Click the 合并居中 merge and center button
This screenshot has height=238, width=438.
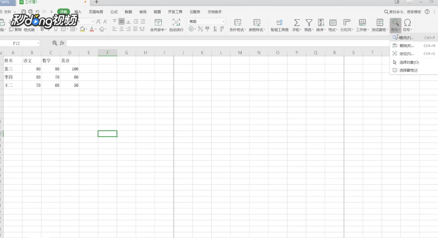click(x=158, y=25)
